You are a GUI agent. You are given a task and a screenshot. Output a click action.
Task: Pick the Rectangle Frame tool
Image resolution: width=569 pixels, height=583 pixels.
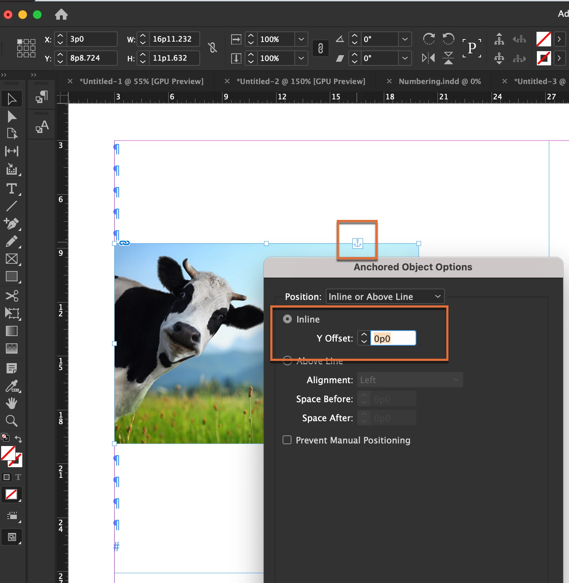[x=12, y=259]
